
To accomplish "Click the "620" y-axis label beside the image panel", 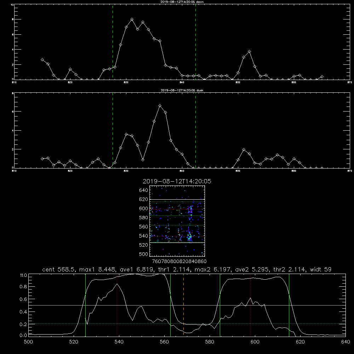I will (144, 199).
